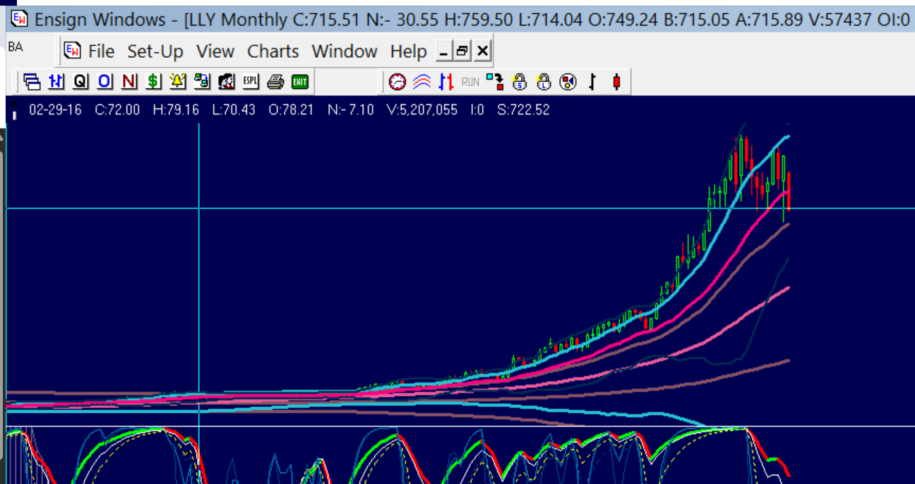Click the padlock S icon
915x484 pixels.
click(x=520, y=82)
